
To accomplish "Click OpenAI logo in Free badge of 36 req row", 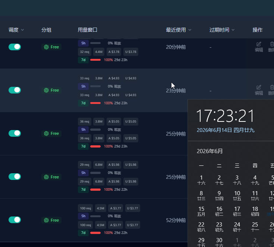I will [46, 133].
